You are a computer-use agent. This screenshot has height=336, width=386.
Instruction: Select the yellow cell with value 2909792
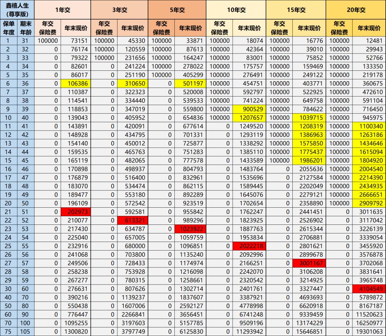pos(369,203)
